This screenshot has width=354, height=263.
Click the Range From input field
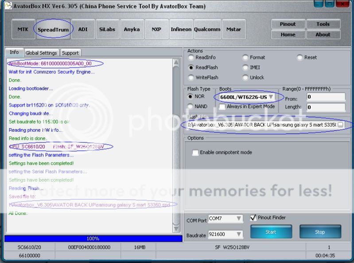click(x=326, y=97)
